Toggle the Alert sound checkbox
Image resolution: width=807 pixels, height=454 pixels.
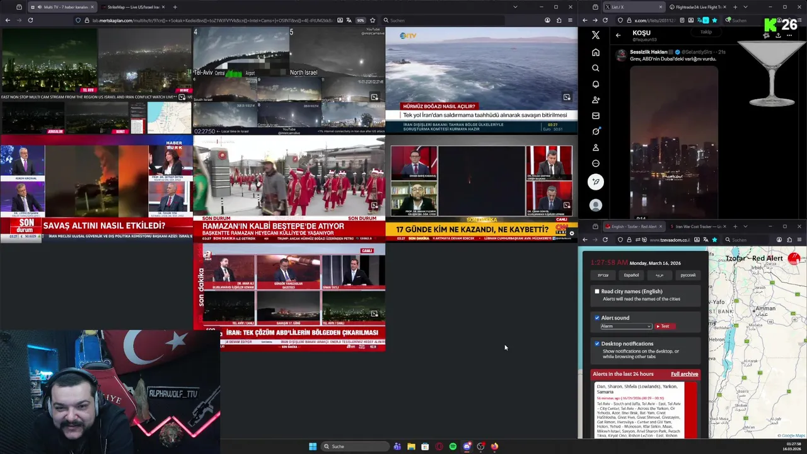tap(597, 318)
